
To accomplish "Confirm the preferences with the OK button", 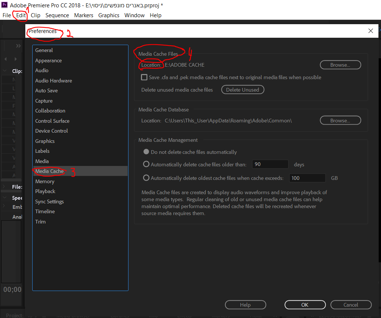I will tap(305, 305).
